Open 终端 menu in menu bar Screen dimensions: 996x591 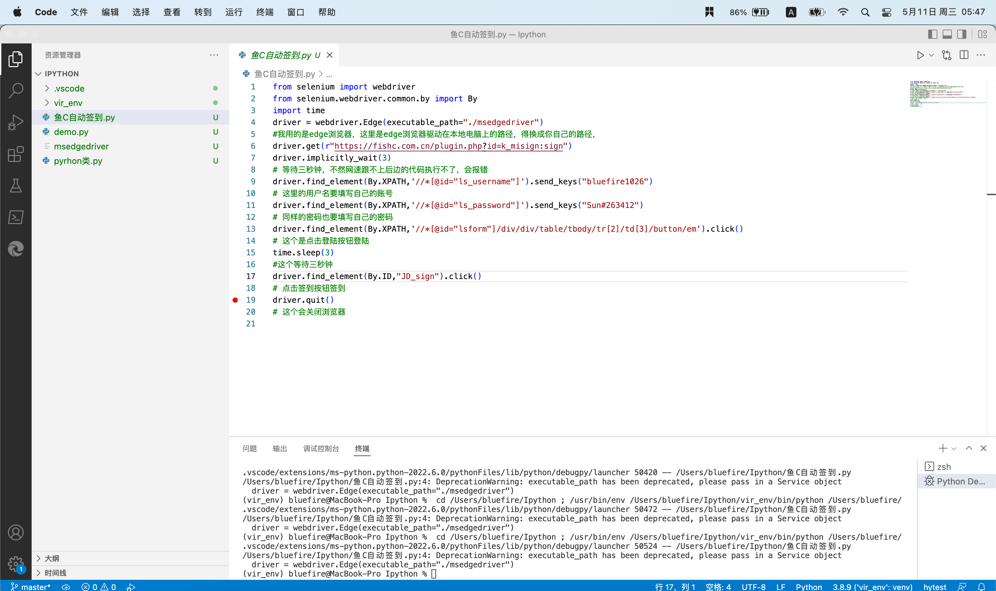tap(264, 12)
